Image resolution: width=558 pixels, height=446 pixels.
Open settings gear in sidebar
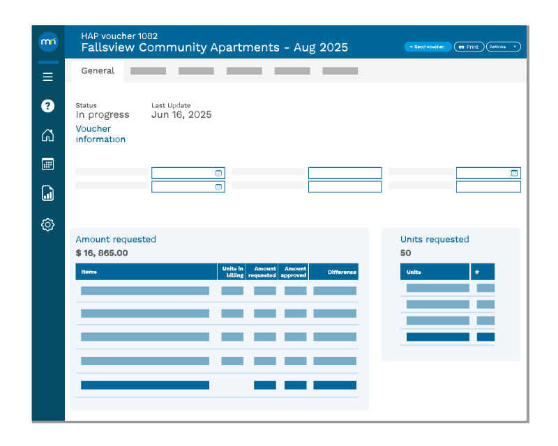click(x=48, y=224)
